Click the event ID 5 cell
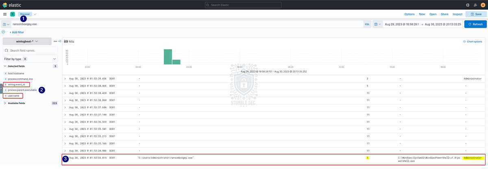 [x=367, y=86]
